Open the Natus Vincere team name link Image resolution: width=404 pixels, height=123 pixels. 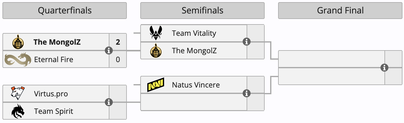coord(196,85)
